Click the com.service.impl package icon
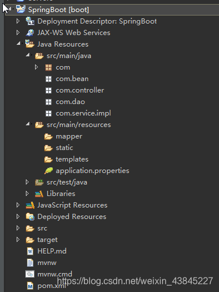The image size is (219, 292). (x=48, y=113)
